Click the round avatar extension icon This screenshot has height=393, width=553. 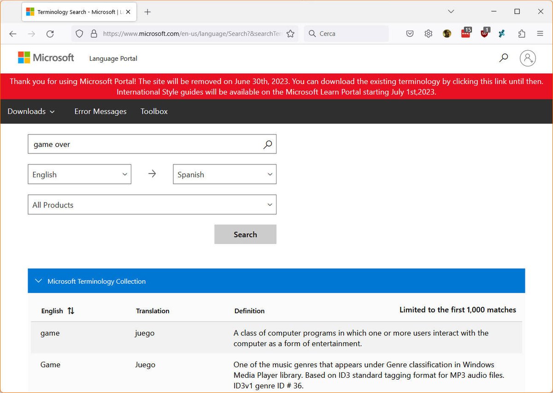447,34
